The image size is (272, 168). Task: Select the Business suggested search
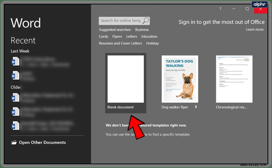(142, 30)
